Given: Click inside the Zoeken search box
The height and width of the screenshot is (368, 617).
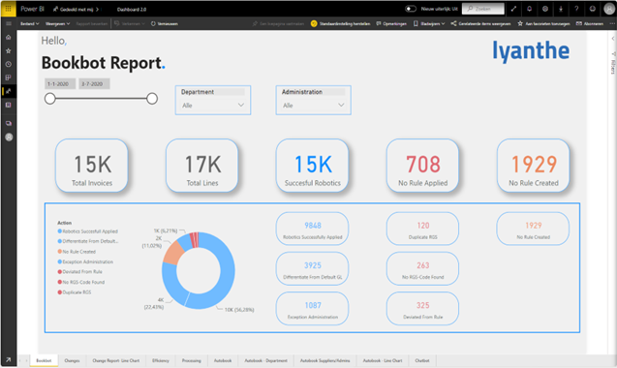Looking at the screenshot, I should (x=482, y=9).
